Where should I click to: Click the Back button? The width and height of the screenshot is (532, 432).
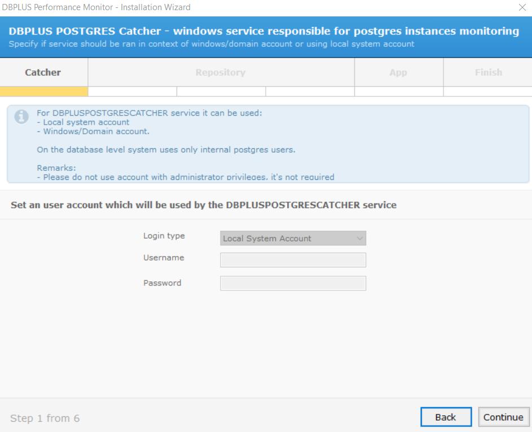click(446, 417)
